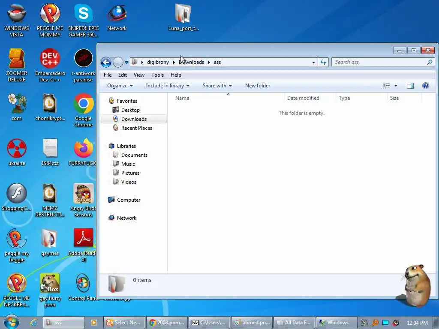The height and width of the screenshot is (329, 439).
Task: Select Desktop under Favorites
Action: [x=130, y=110]
